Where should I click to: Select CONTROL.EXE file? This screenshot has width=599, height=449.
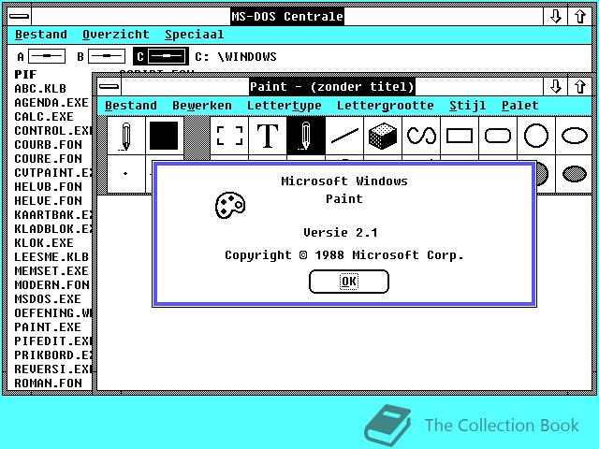coord(53,131)
